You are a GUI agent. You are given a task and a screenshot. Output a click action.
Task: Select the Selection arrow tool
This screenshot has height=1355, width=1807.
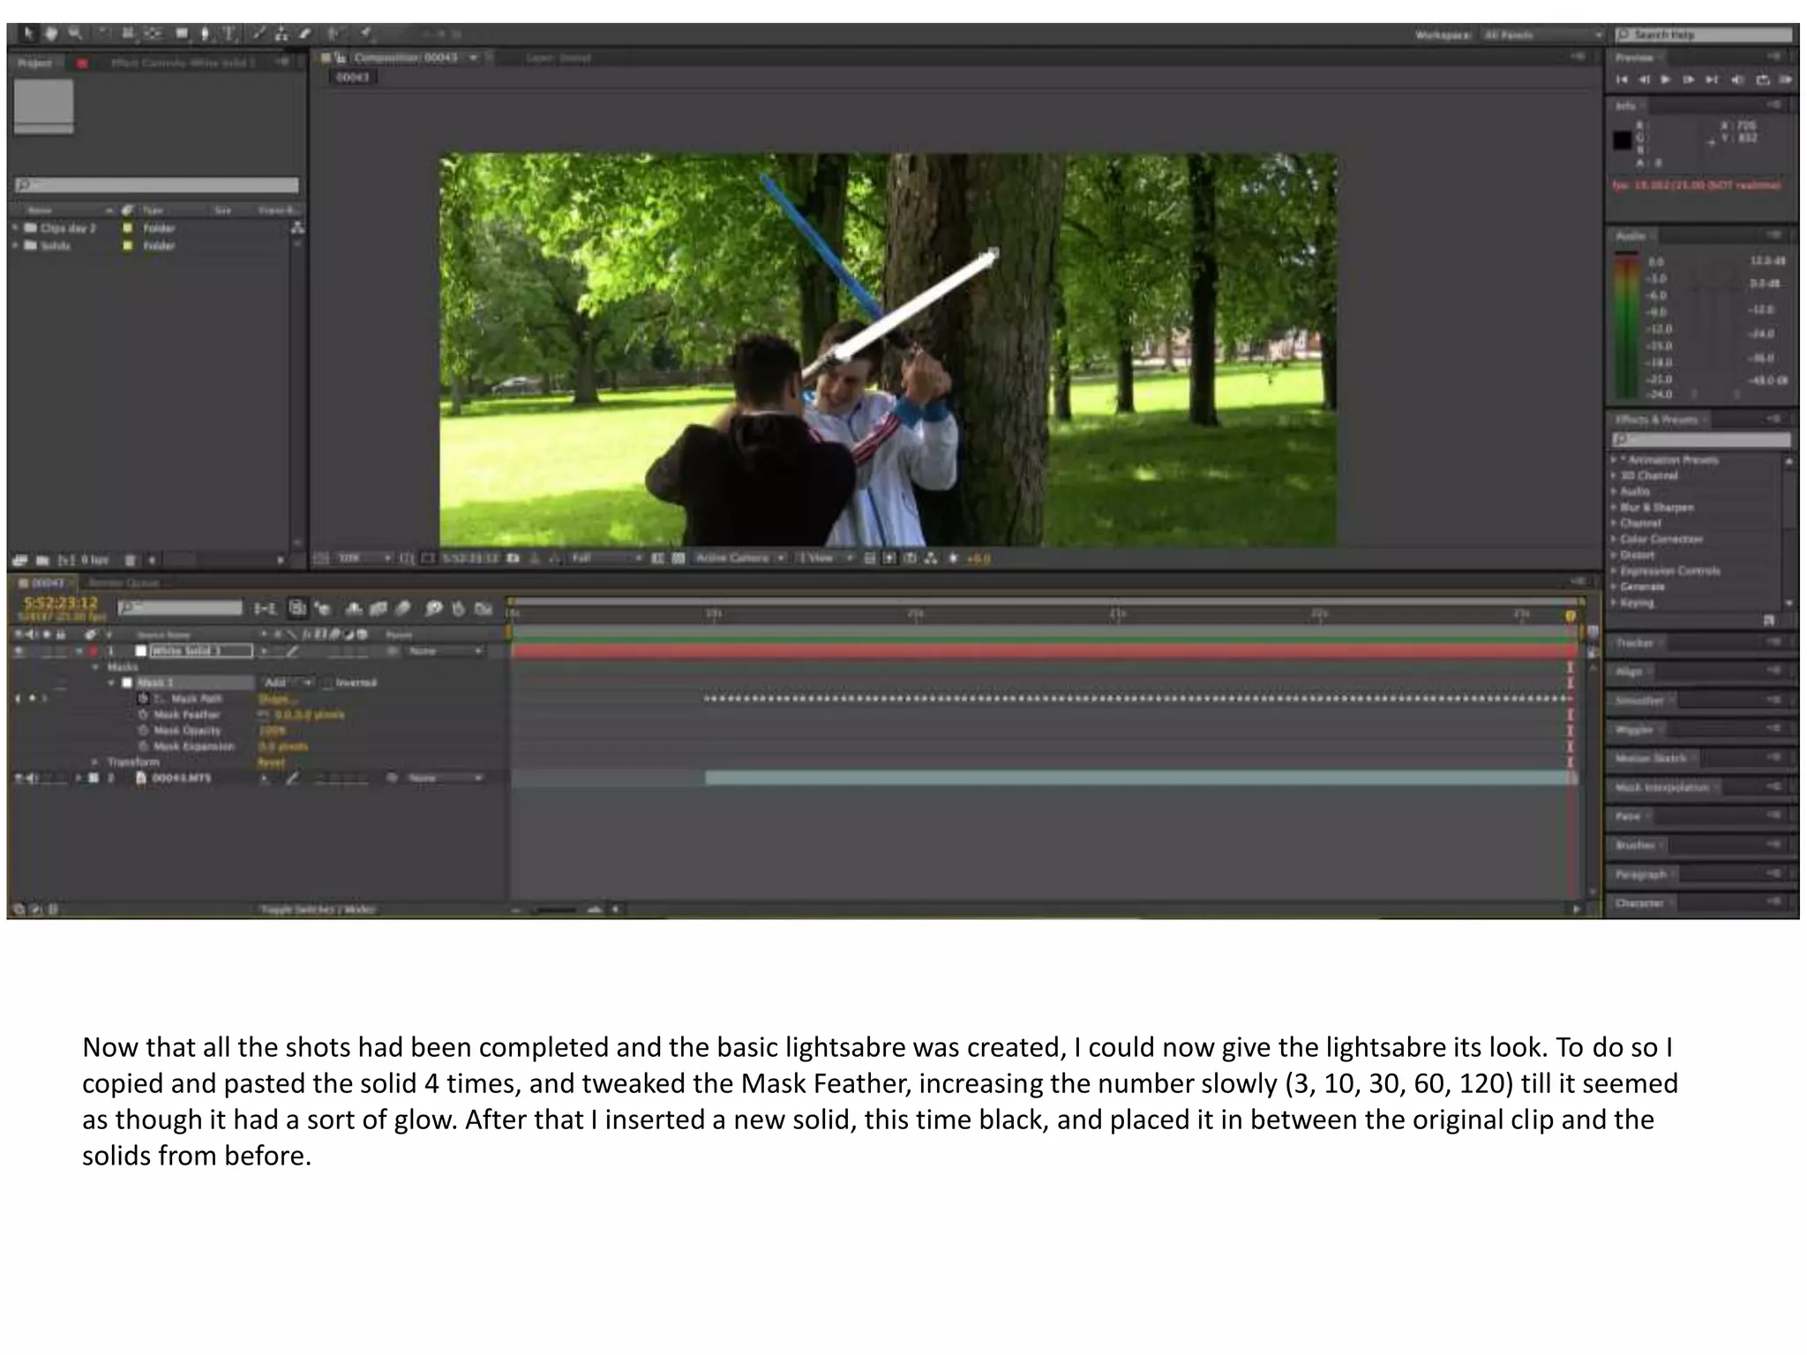pos(27,34)
